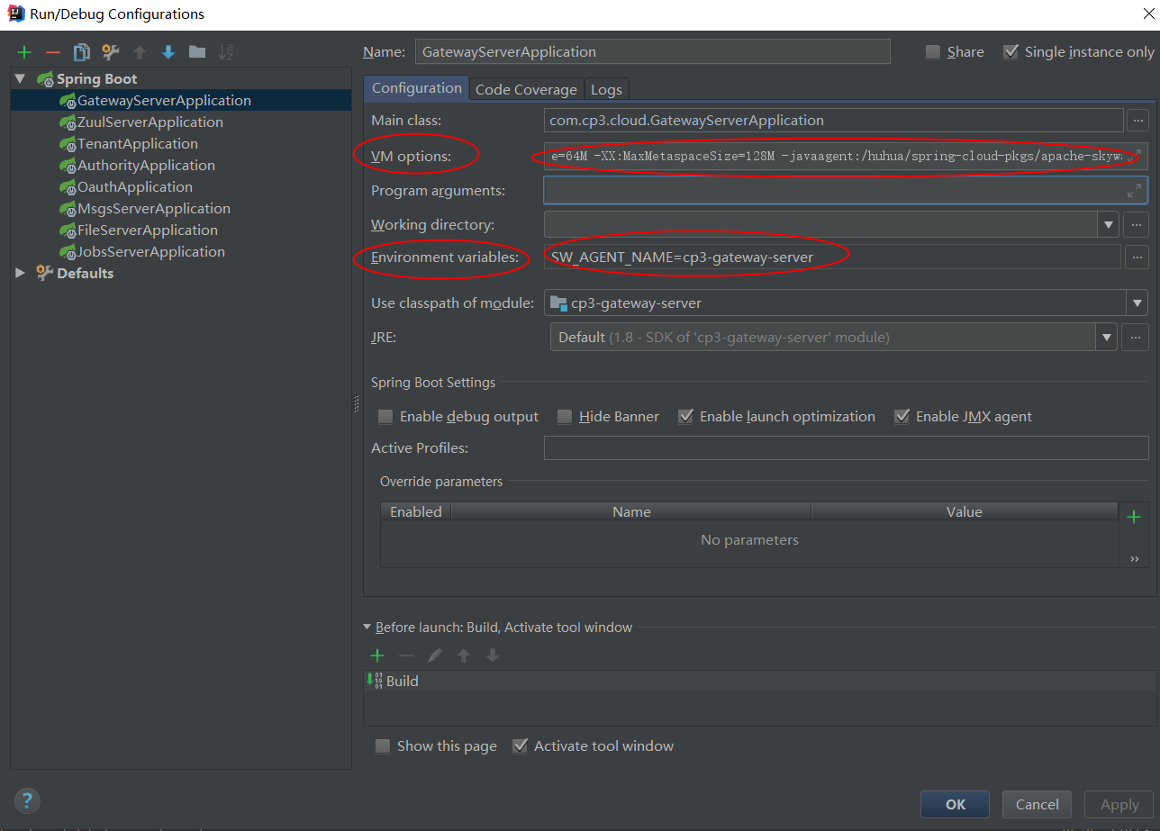Switch to Logs tab

coord(606,89)
